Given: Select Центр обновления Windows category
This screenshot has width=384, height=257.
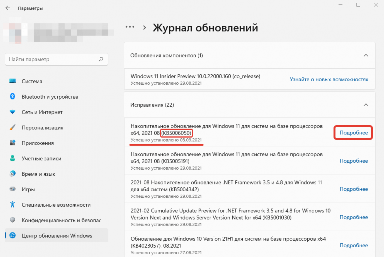Looking at the screenshot, I should 56,235.
